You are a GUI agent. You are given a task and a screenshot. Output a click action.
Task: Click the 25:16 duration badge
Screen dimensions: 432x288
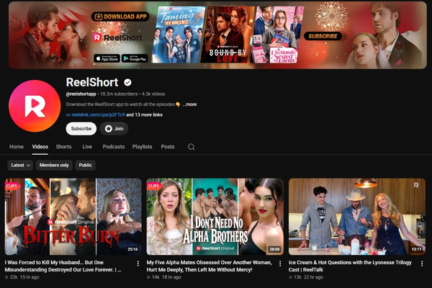pyautogui.click(x=132, y=249)
